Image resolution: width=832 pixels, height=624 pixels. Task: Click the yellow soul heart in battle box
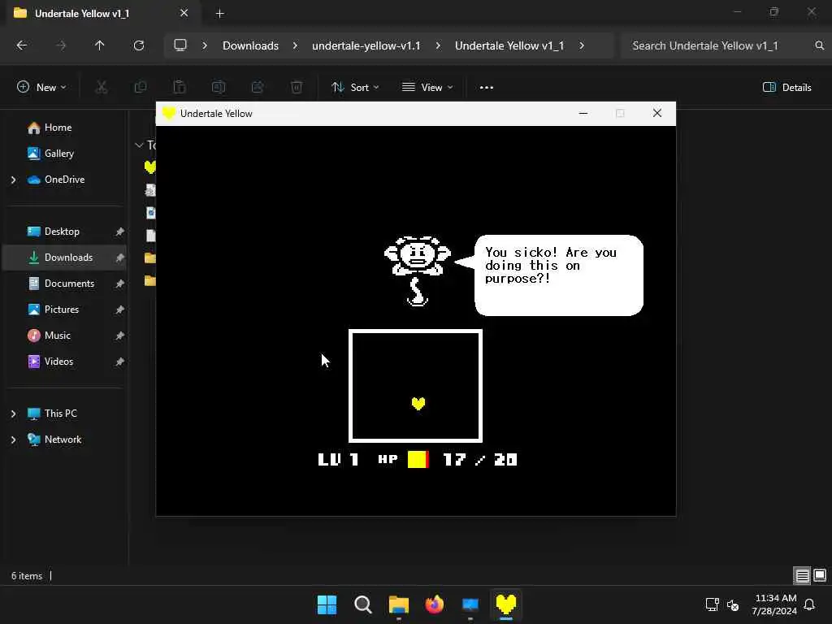click(418, 403)
